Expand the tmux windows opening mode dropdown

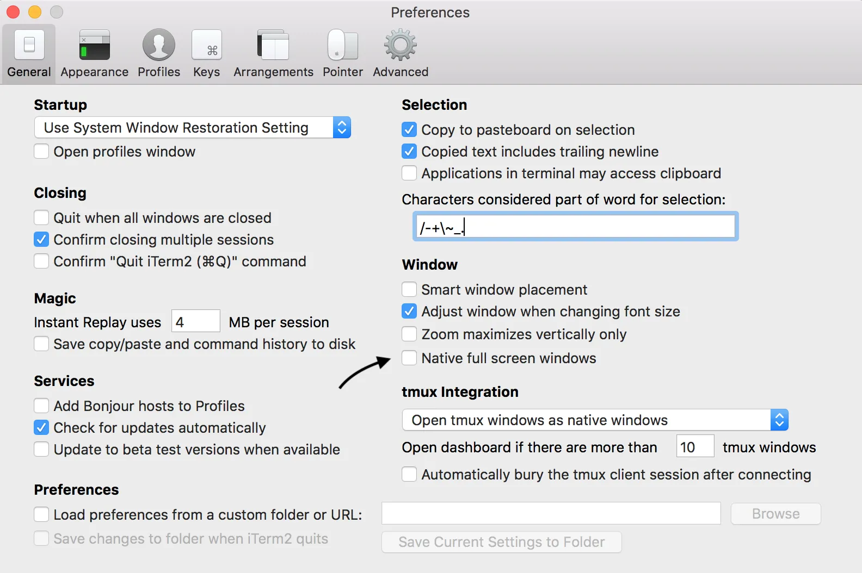[595, 420]
